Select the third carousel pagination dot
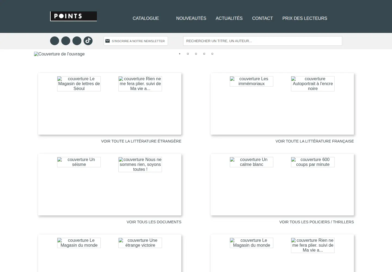Image resolution: width=392 pixels, height=272 pixels. 196,54
